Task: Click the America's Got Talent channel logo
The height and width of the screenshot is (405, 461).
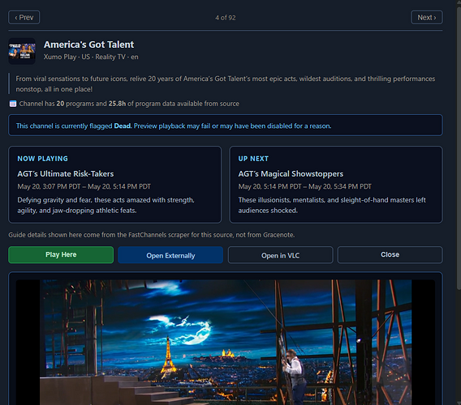Action: [x=22, y=51]
